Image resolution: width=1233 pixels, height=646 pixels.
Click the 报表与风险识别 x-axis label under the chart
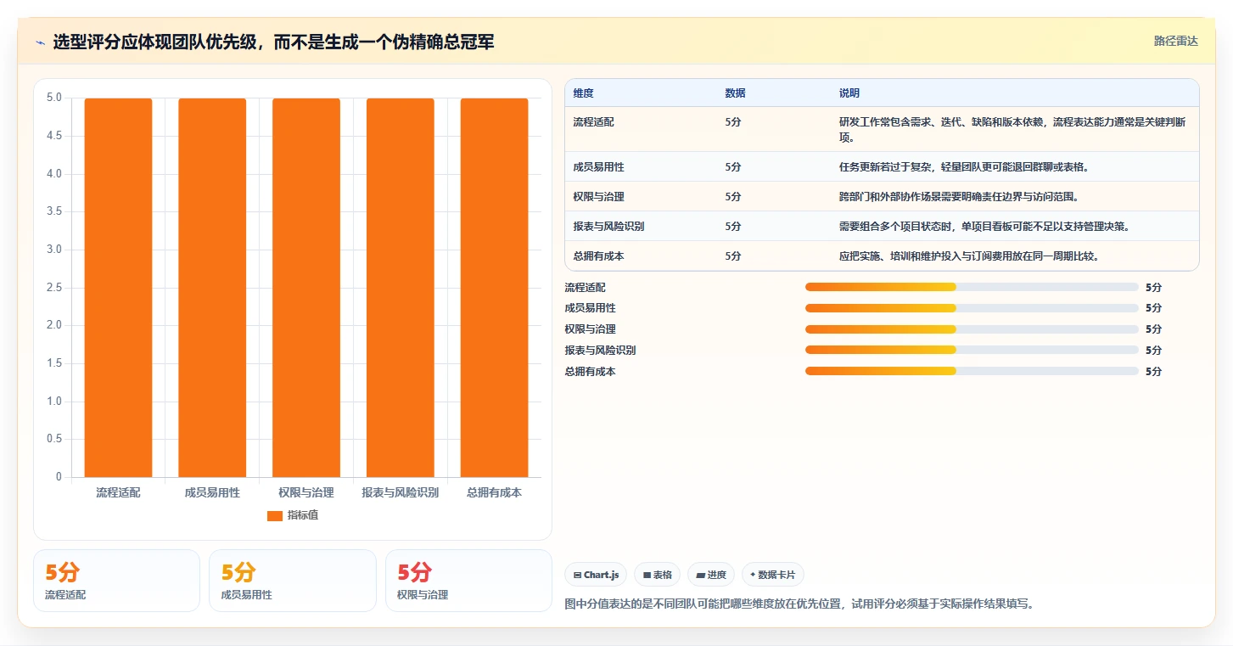point(400,492)
